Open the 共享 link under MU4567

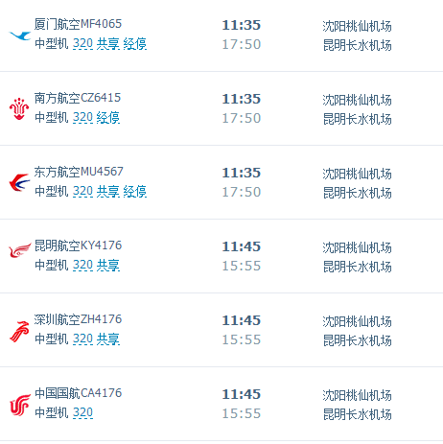pyautogui.click(x=107, y=192)
